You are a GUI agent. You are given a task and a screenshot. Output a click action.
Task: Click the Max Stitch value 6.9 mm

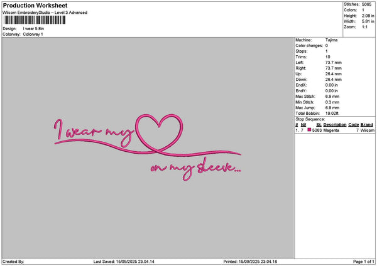tap(332, 97)
